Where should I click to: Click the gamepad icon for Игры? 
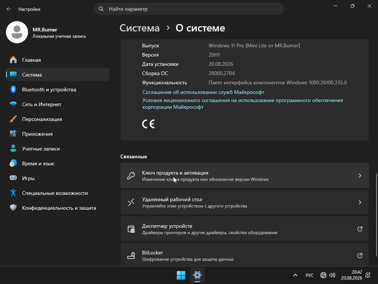tap(13, 178)
